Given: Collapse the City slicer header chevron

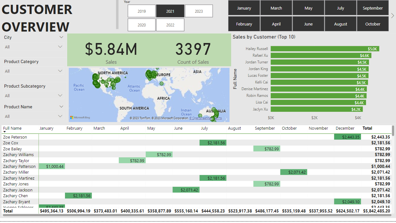Looking at the screenshot, I should [x=61, y=37].
